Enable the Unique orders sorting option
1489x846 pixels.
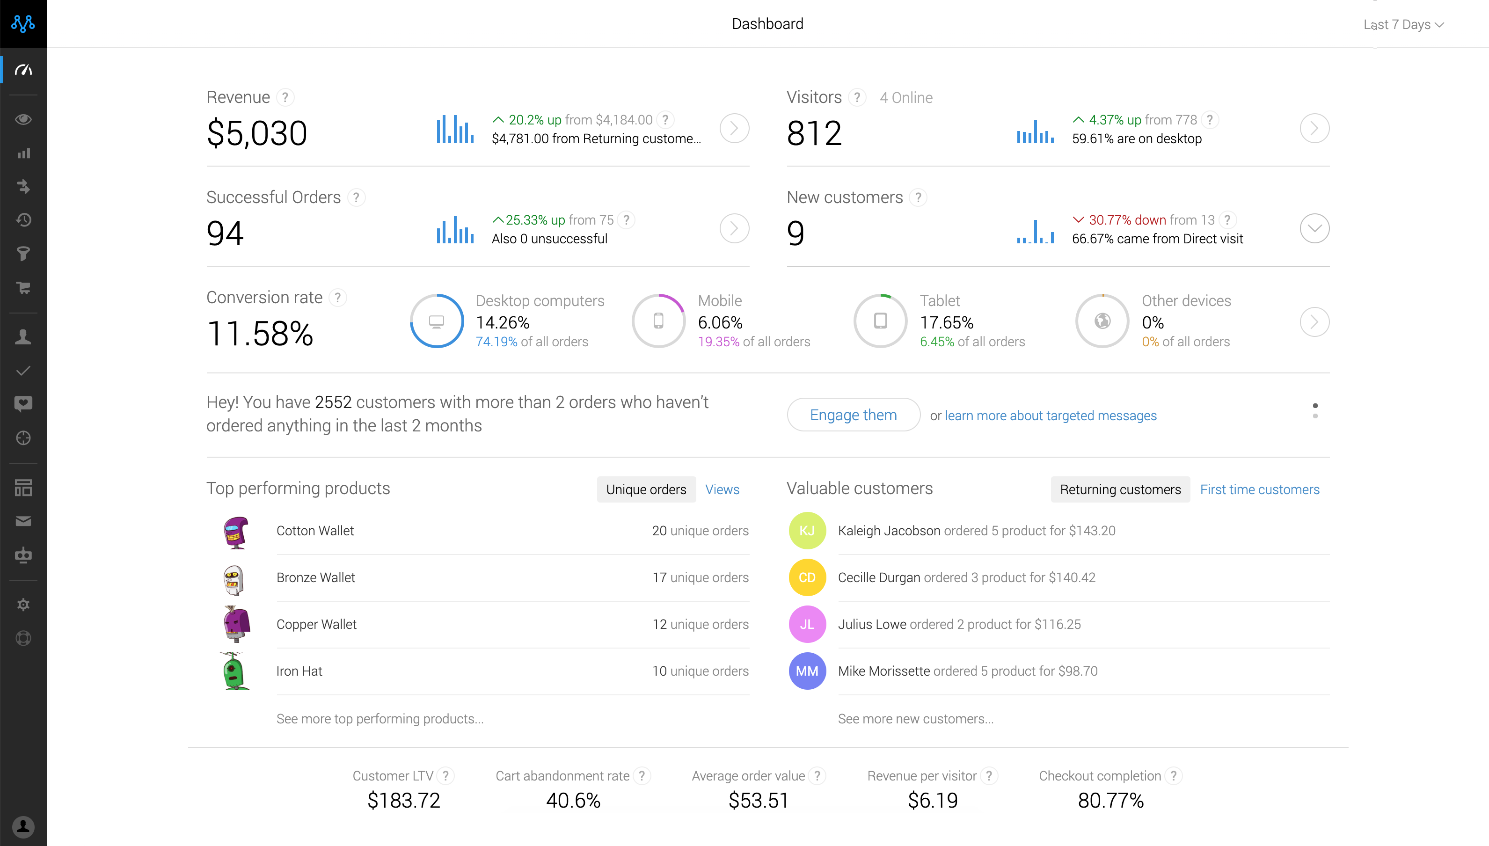click(x=646, y=489)
